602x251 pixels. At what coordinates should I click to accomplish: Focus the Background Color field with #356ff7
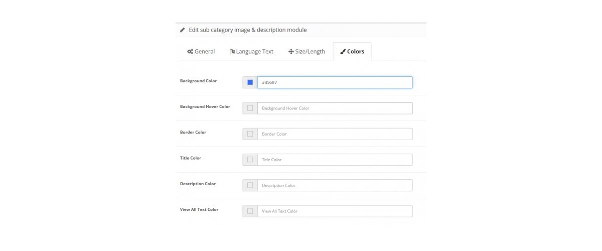pos(335,82)
